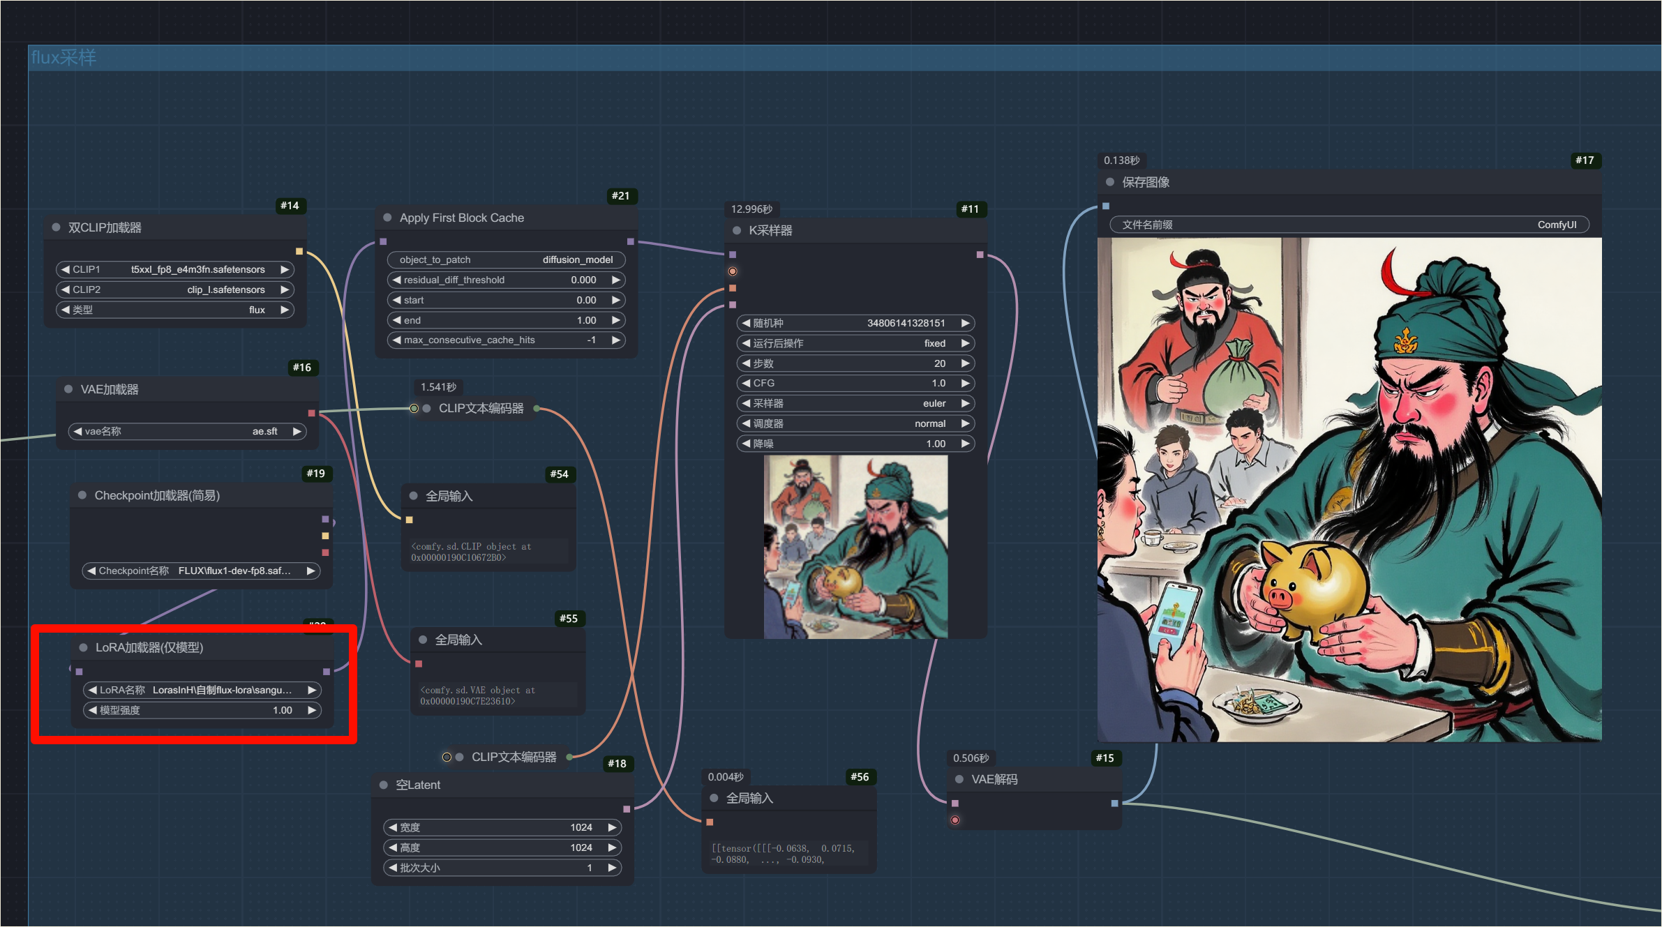Open the 类型 flux dropdown
1662x927 pixels.
tap(174, 310)
